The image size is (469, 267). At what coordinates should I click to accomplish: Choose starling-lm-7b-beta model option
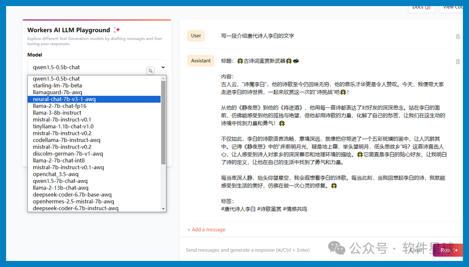[94, 86]
